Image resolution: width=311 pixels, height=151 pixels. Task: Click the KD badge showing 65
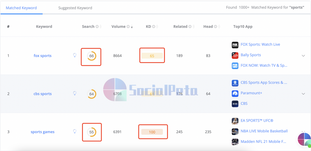pos(152,56)
